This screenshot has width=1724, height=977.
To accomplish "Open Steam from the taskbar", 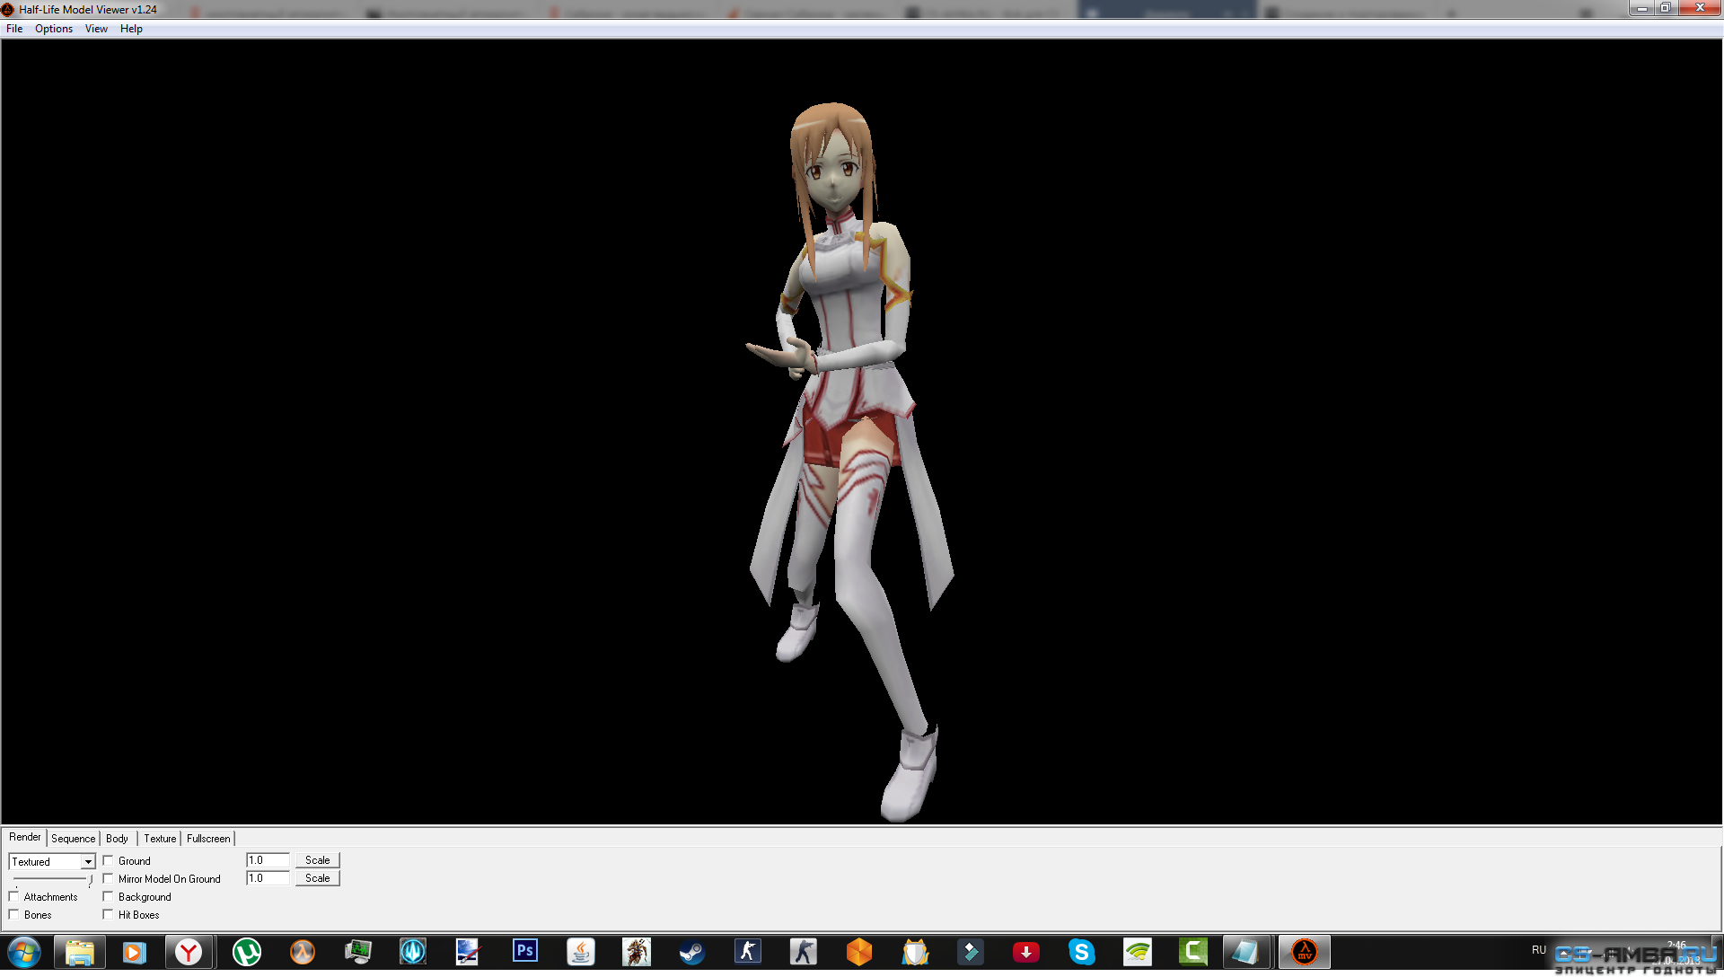I will click(691, 952).
